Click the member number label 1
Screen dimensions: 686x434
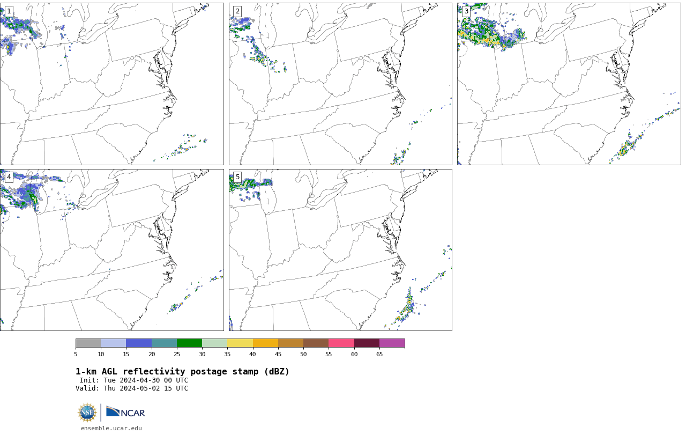click(9, 11)
